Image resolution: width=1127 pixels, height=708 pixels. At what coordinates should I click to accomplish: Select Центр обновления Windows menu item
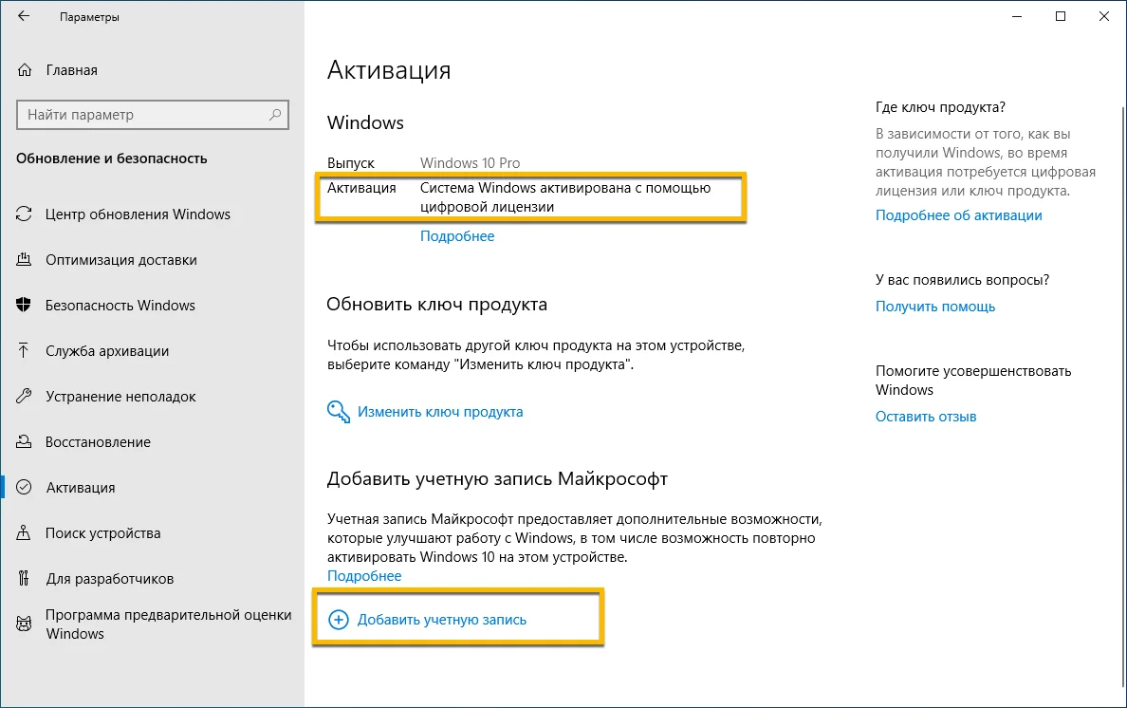click(138, 214)
